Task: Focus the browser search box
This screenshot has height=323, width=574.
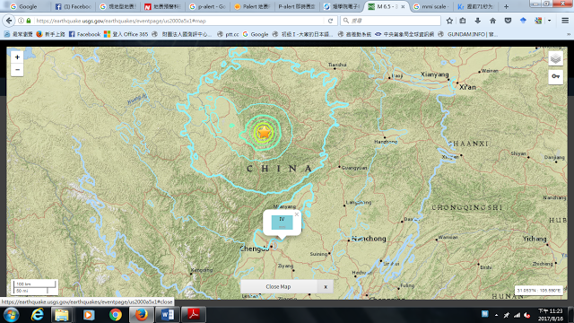Action: coord(391,21)
